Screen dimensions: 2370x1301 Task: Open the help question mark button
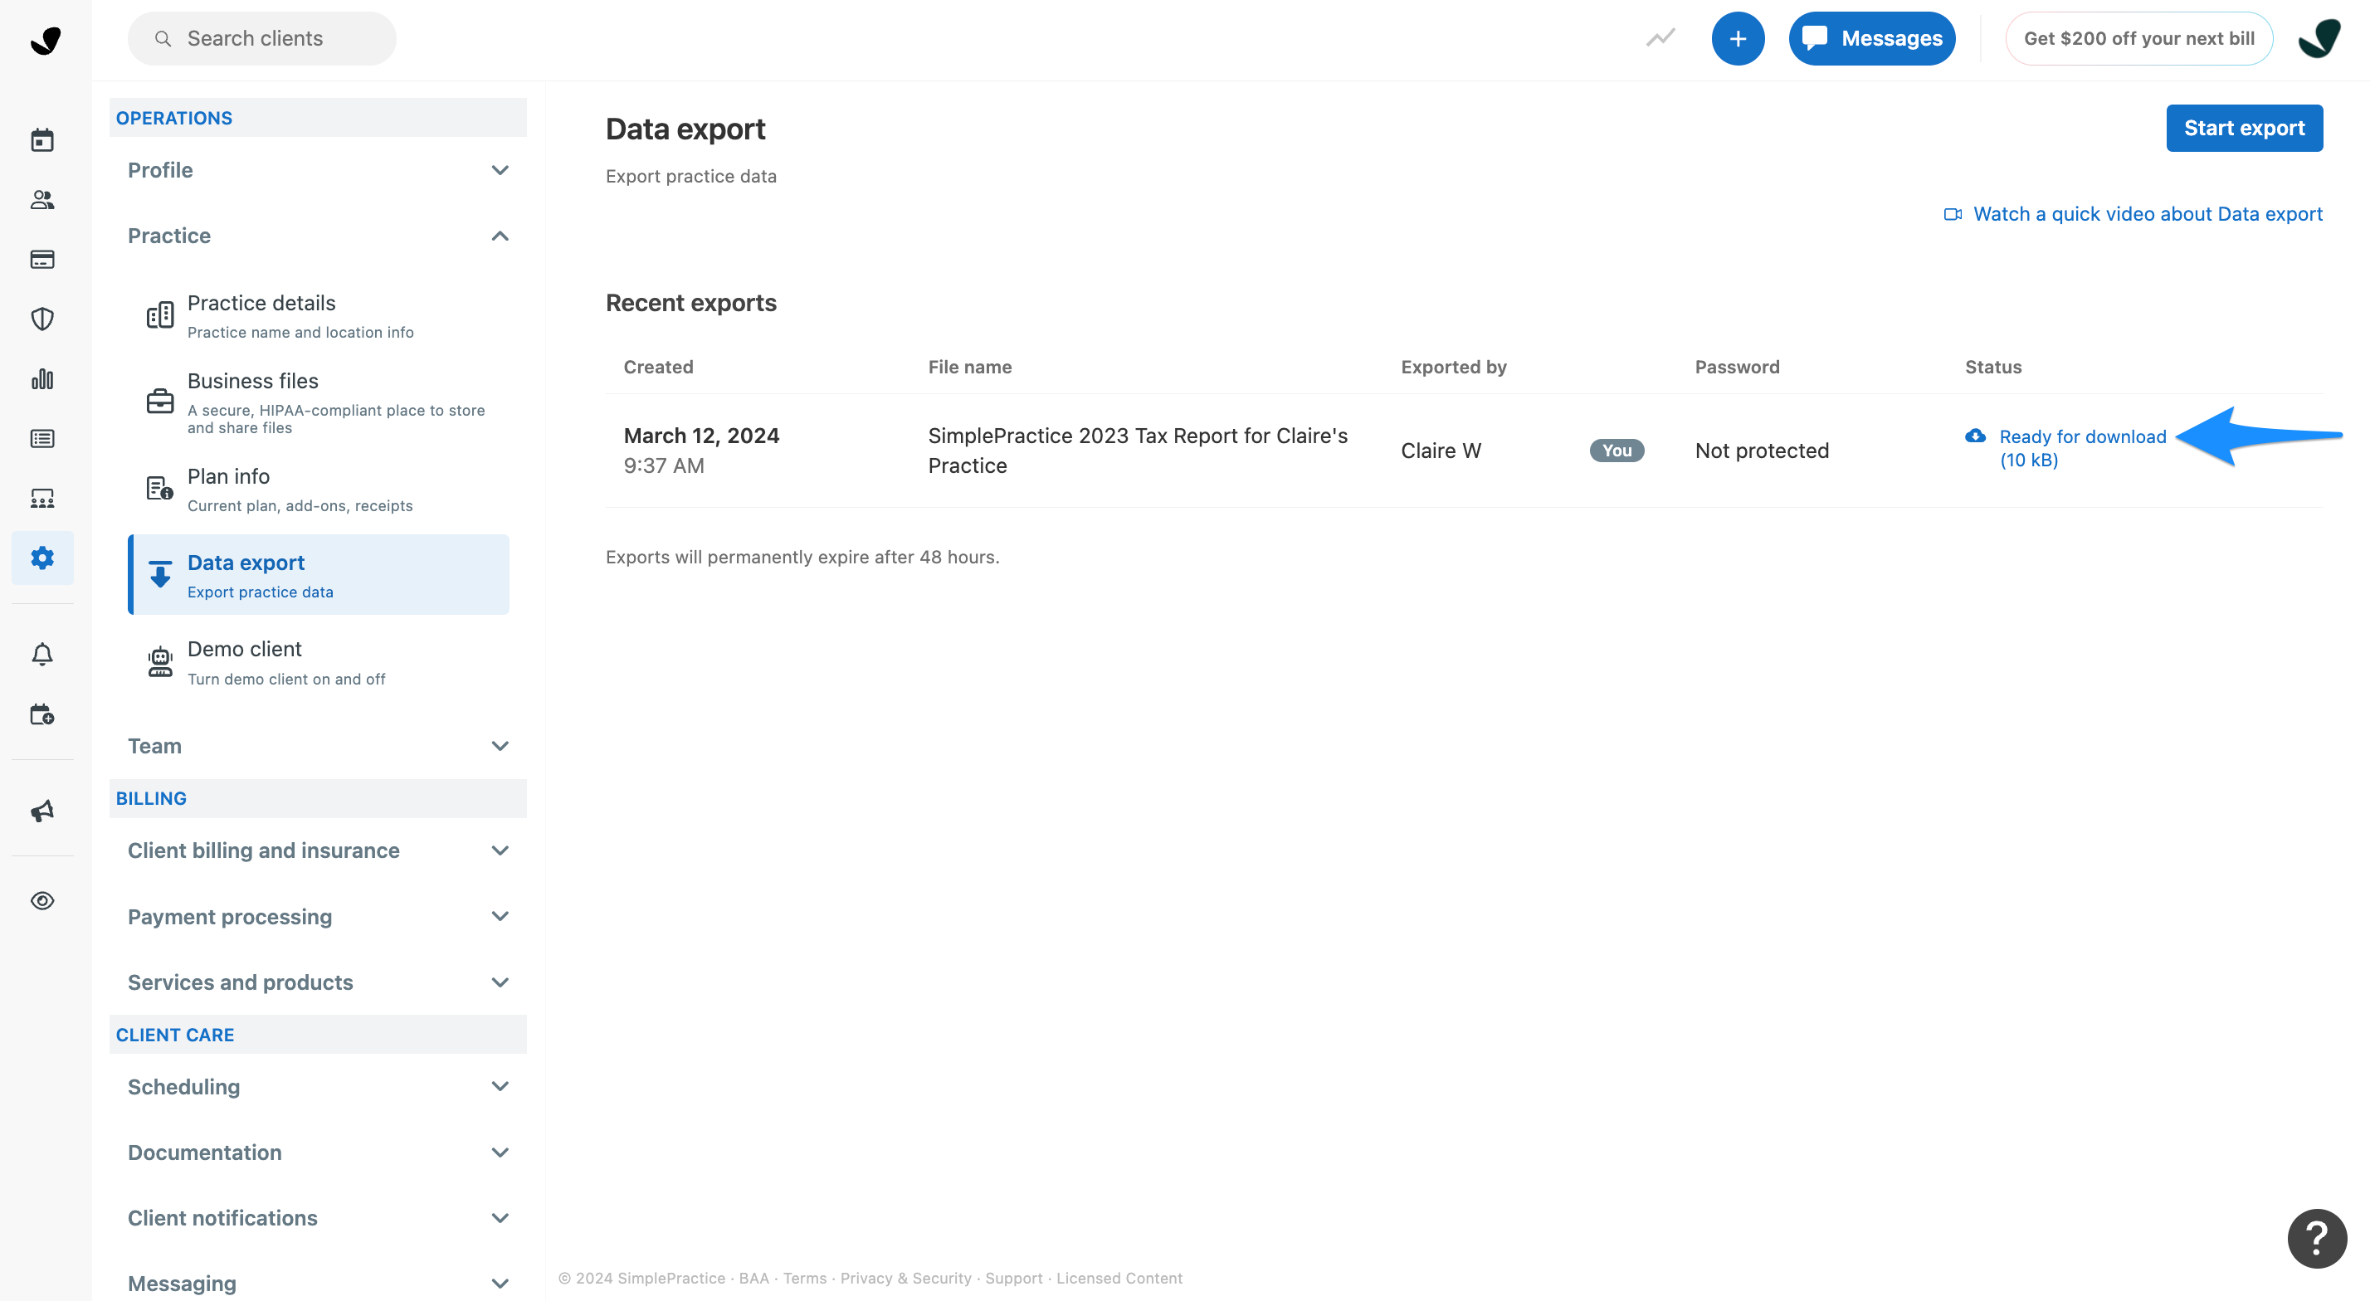pyautogui.click(x=2317, y=1239)
